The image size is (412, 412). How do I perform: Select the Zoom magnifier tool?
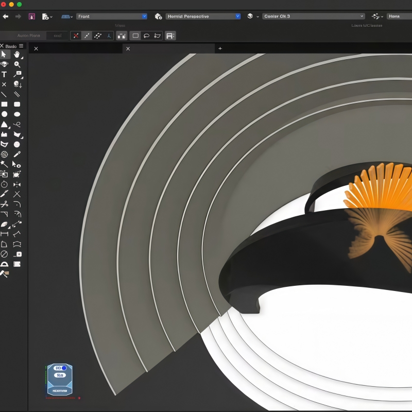click(x=17, y=64)
